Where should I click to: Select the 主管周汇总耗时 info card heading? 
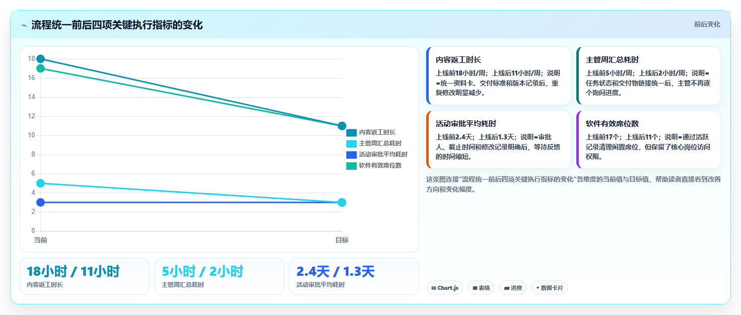613,59
